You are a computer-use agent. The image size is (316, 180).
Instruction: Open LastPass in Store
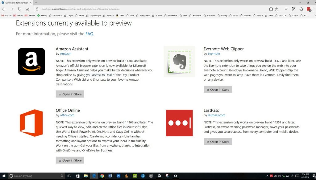pos(218,142)
